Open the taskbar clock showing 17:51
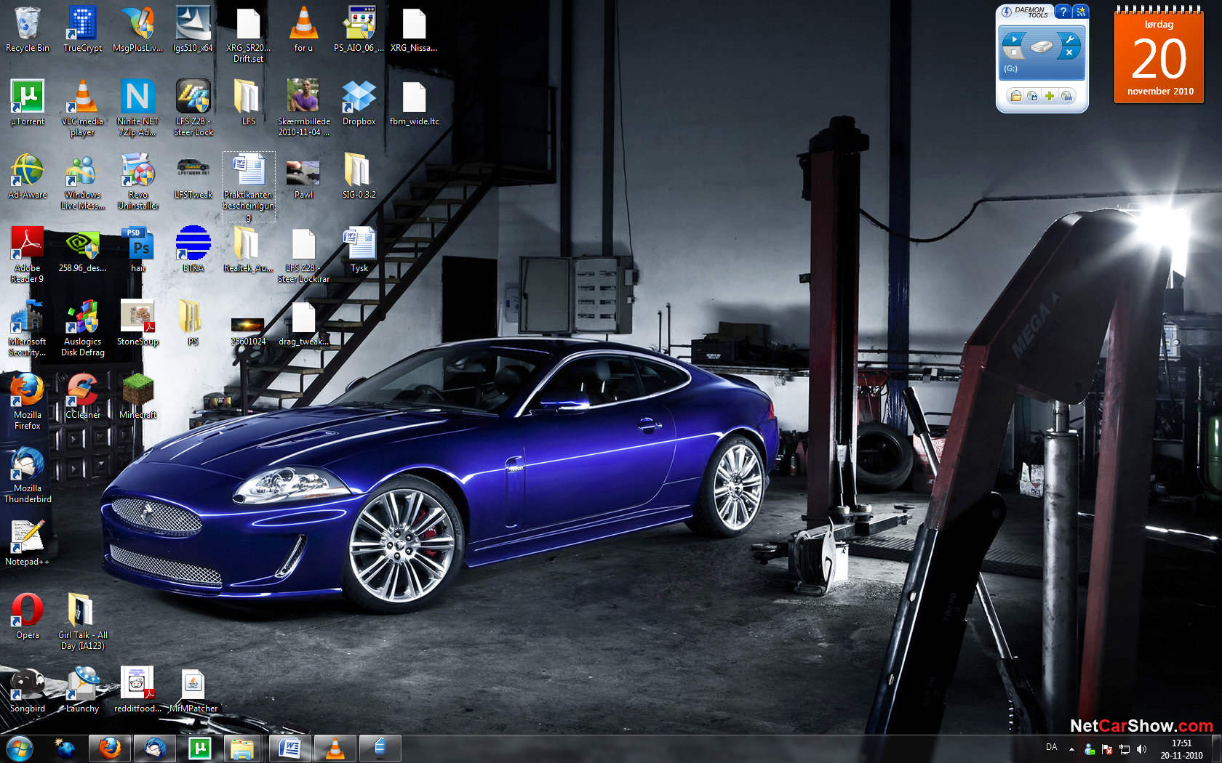This screenshot has width=1222, height=763. pyautogui.click(x=1181, y=749)
